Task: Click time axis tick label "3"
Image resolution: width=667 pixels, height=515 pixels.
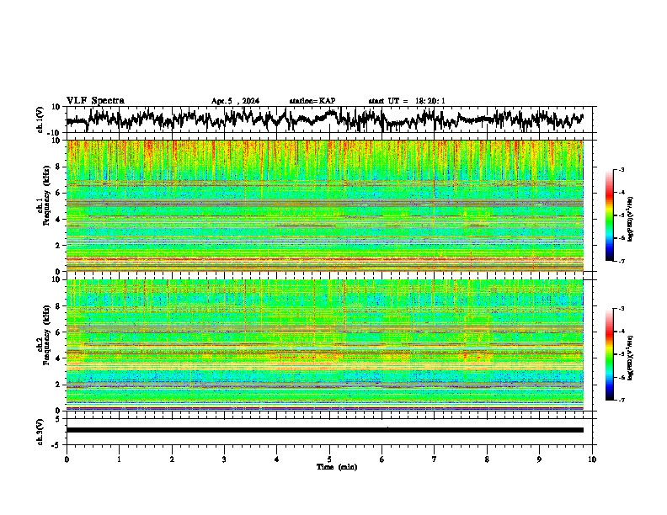Action: tap(224, 459)
